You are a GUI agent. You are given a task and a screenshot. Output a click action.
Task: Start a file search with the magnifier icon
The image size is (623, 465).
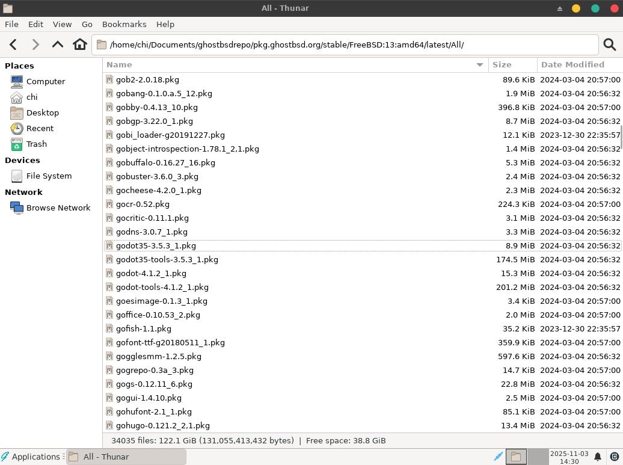pos(610,45)
